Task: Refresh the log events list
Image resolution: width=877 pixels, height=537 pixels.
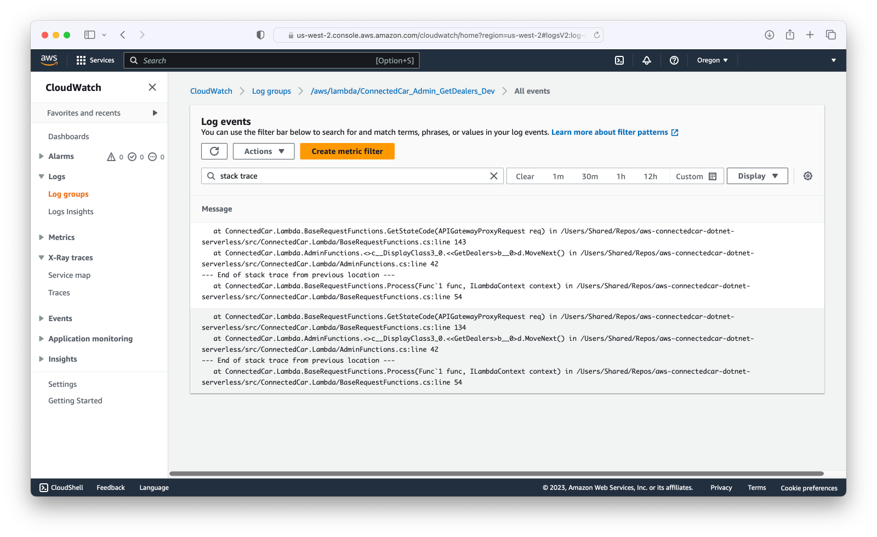Action: (x=214, y=151)
